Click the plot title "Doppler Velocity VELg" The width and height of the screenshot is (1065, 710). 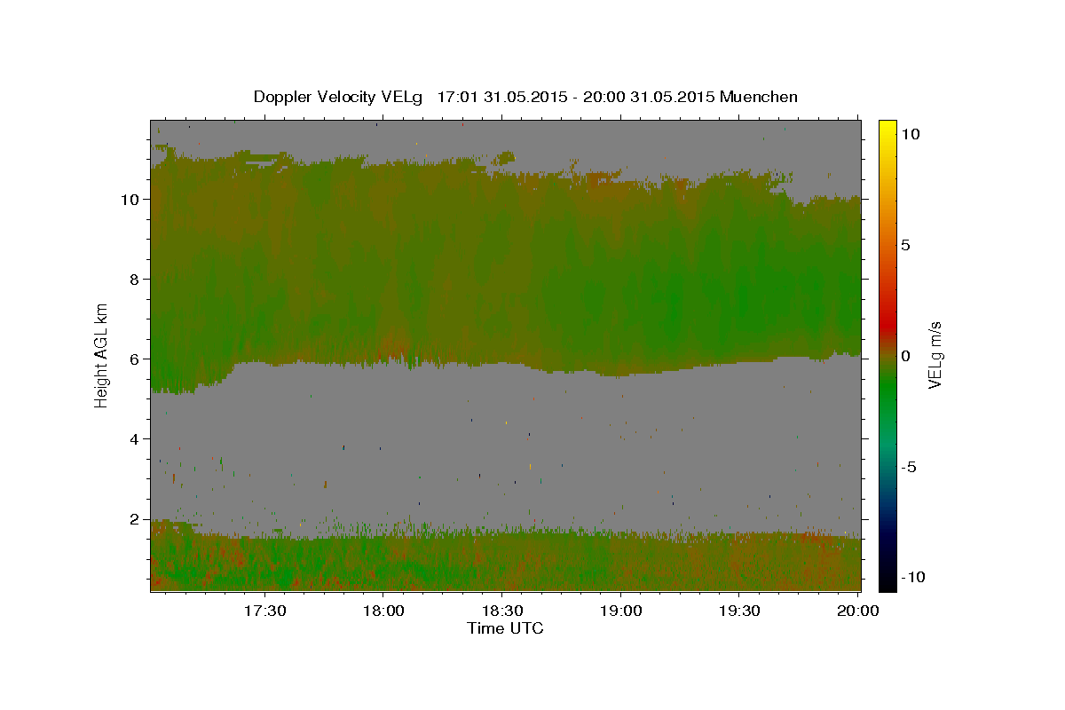[338, 97]
